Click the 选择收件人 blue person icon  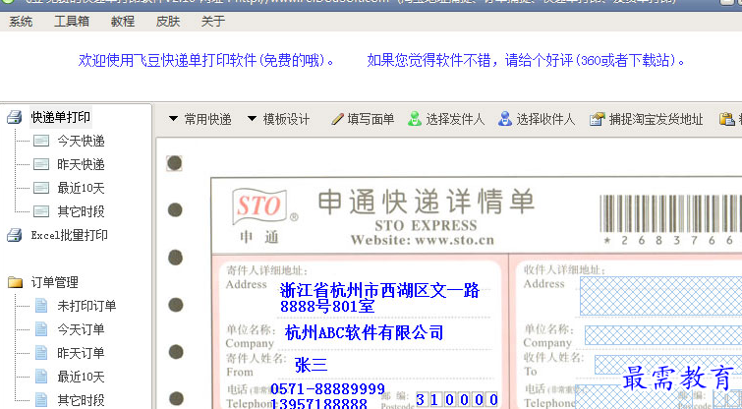click(x=505, y=119)
